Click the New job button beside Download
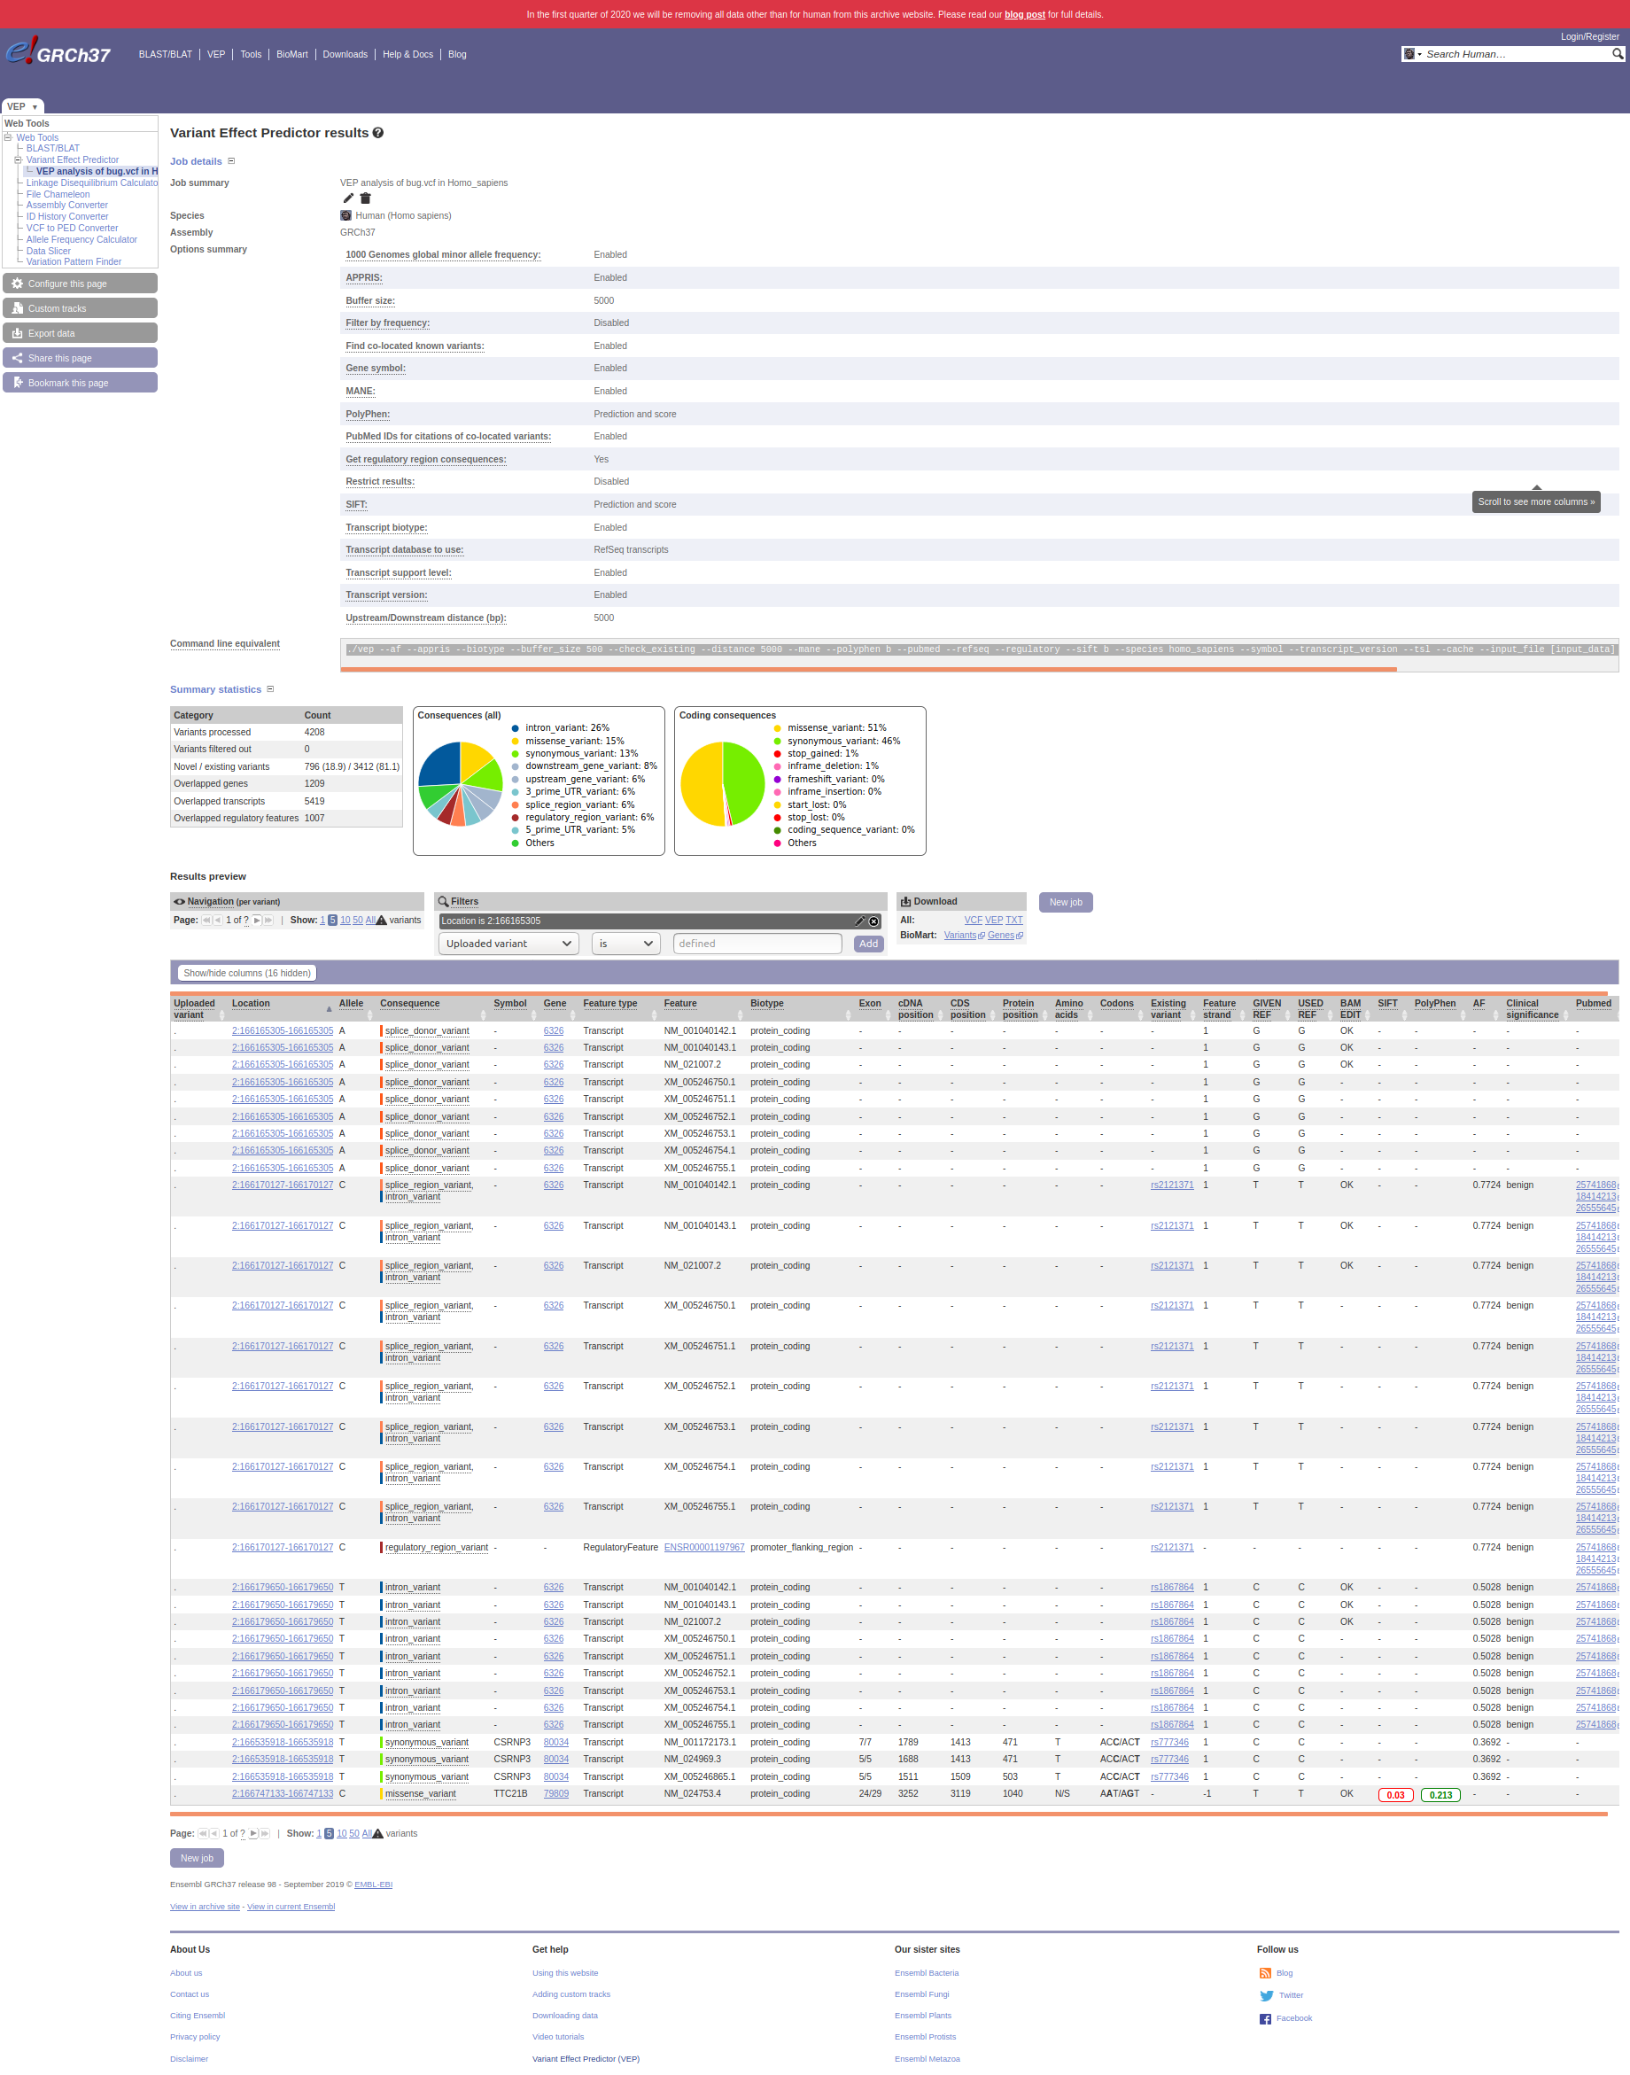The image size is (1630, 2075). [x=1065, y=902]
